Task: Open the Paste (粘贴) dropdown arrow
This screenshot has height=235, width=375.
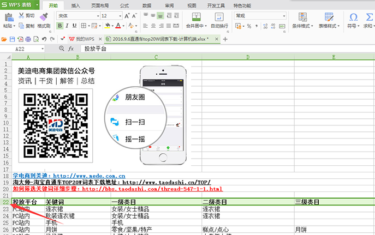Action: (14, 26)
